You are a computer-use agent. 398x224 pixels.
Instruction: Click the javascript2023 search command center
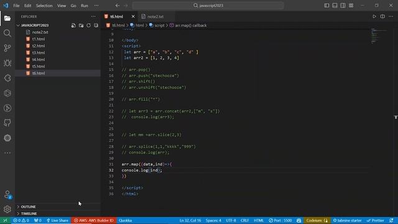(208, 6)
